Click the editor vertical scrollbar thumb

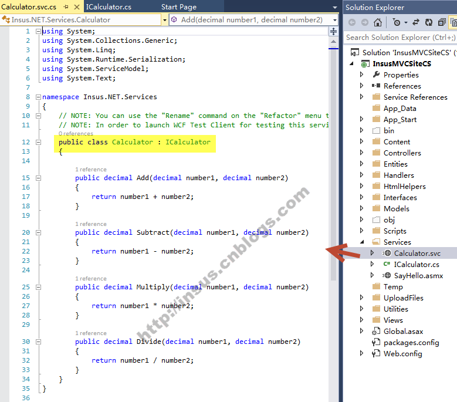pos(333,165)
